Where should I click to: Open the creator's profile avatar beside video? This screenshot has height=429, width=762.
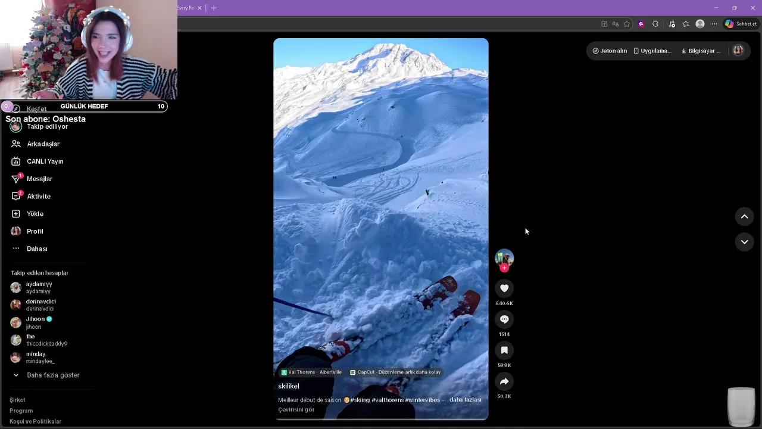click(504, 257)
